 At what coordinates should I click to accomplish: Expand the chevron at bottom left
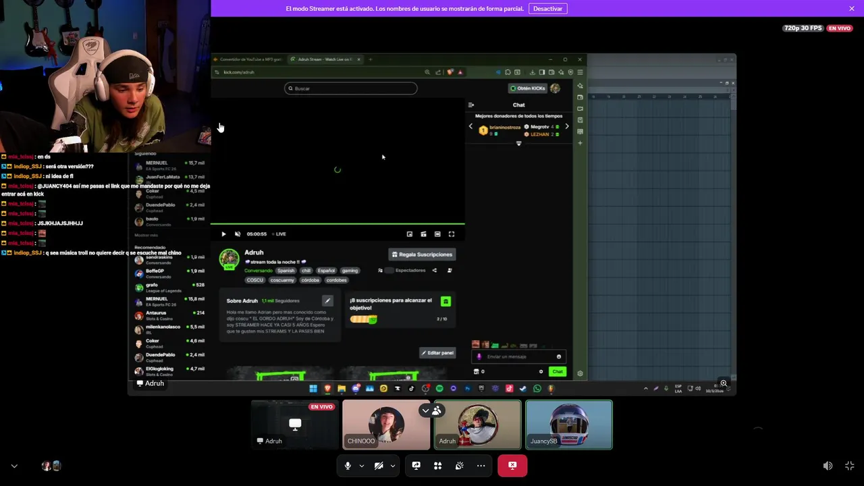coord(14,466)
